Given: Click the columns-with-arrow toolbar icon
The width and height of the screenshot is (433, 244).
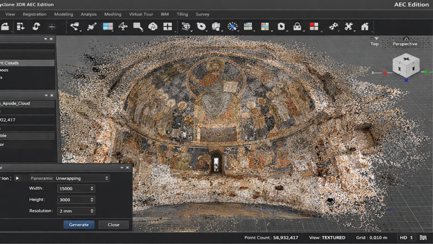Looking at the screenshot, I should pyautogui.click(x=21, y=27).
